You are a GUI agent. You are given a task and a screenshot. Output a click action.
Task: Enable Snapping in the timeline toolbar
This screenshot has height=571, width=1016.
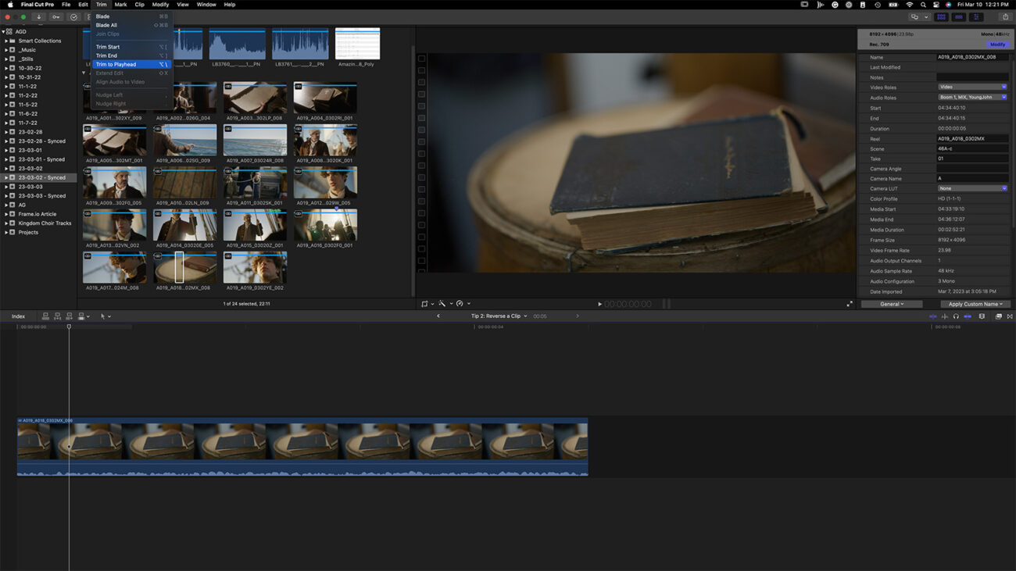(967, 316)
